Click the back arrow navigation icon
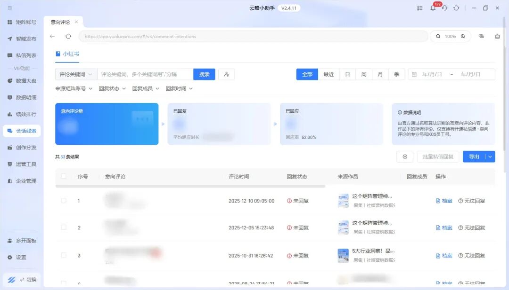This screenshot has height=290, width=509. 52,36
